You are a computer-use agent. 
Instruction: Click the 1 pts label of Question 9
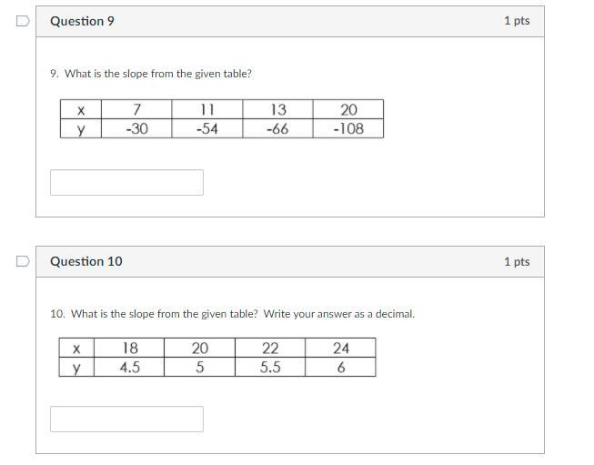coord(517,21)
